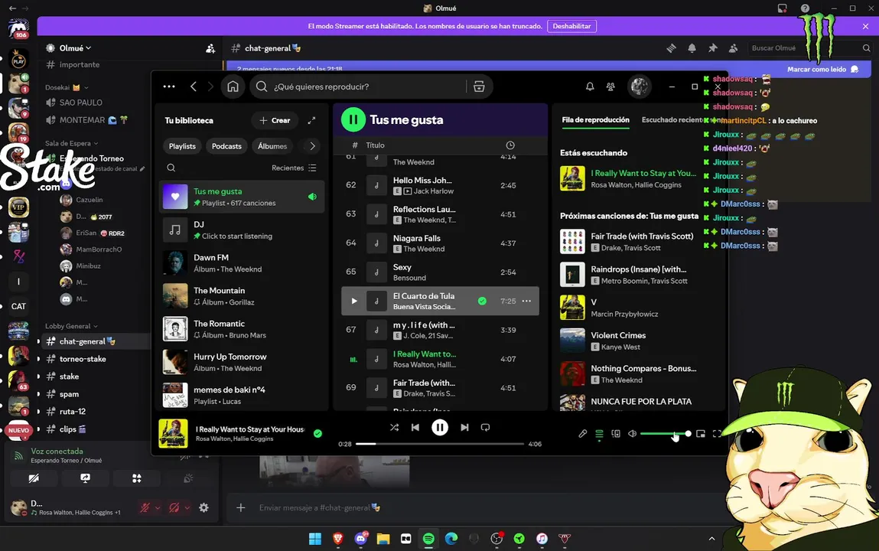Open Recientes sort options in library
Viewport: 879px width, 551px height.
294,168
